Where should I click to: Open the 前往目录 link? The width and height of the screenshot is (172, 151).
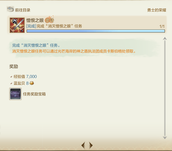pyautogui.click(x=23, y=10)
